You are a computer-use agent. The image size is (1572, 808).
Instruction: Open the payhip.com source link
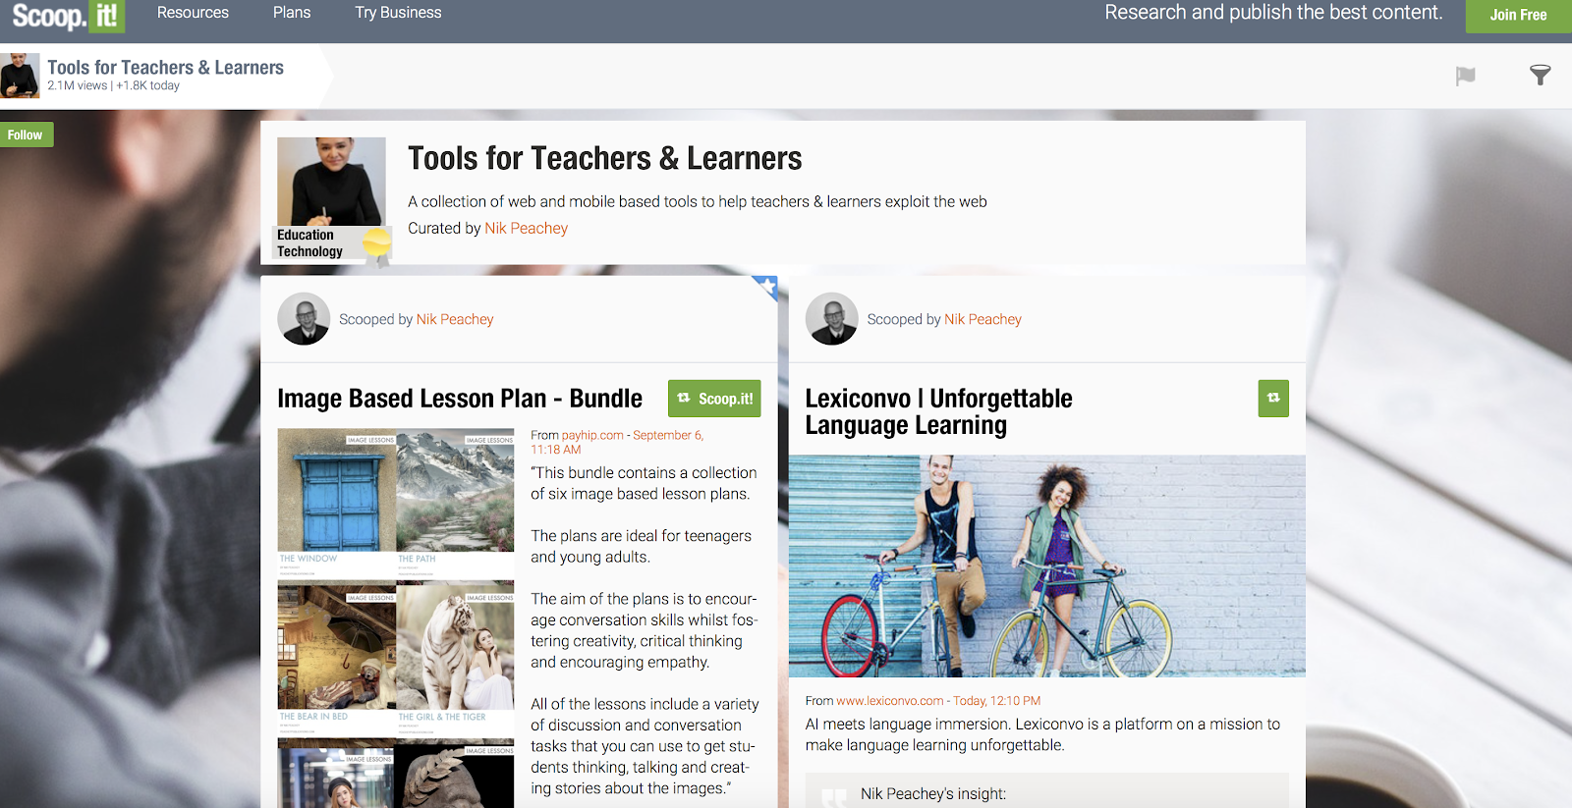pos(592,435)
